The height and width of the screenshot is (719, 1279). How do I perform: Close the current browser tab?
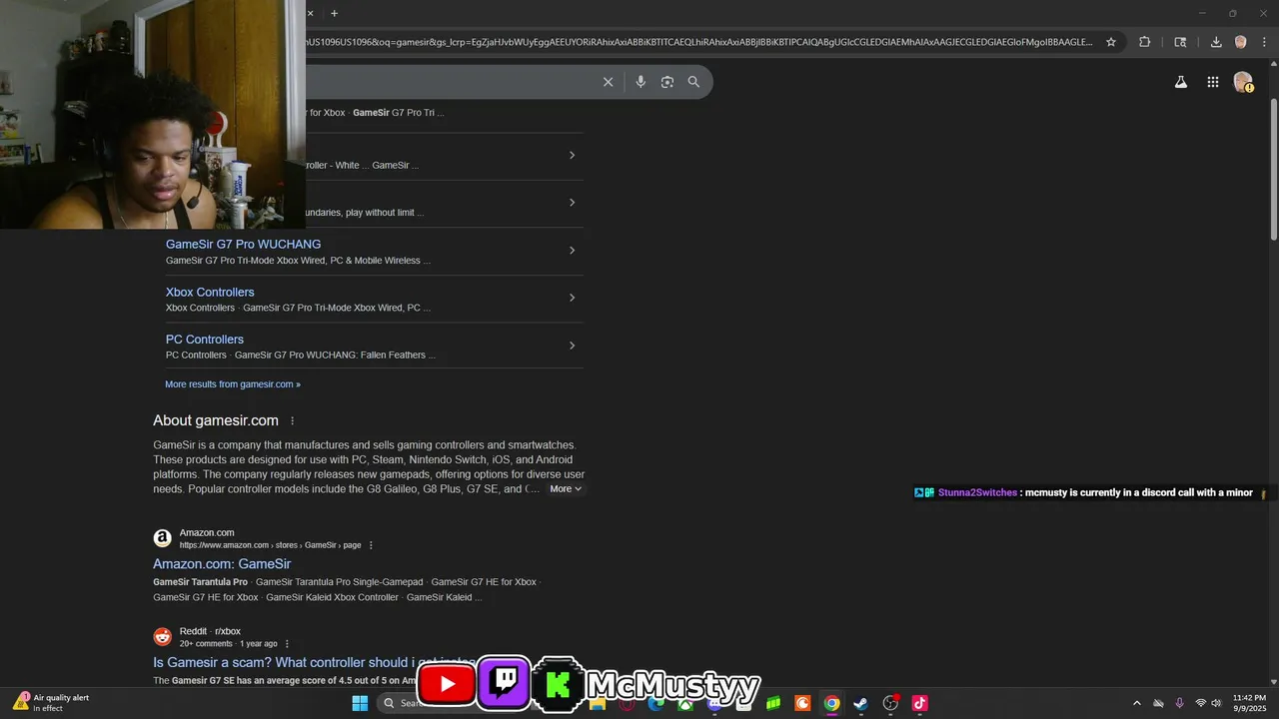[310, 13]
